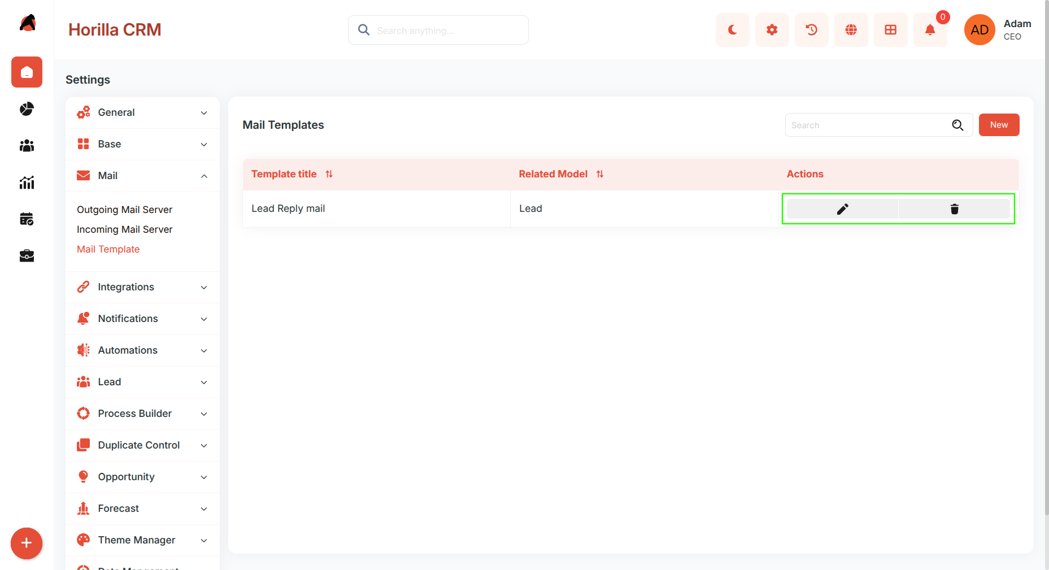
Task: Open the language globe icon
Action: tap(851, 30)
